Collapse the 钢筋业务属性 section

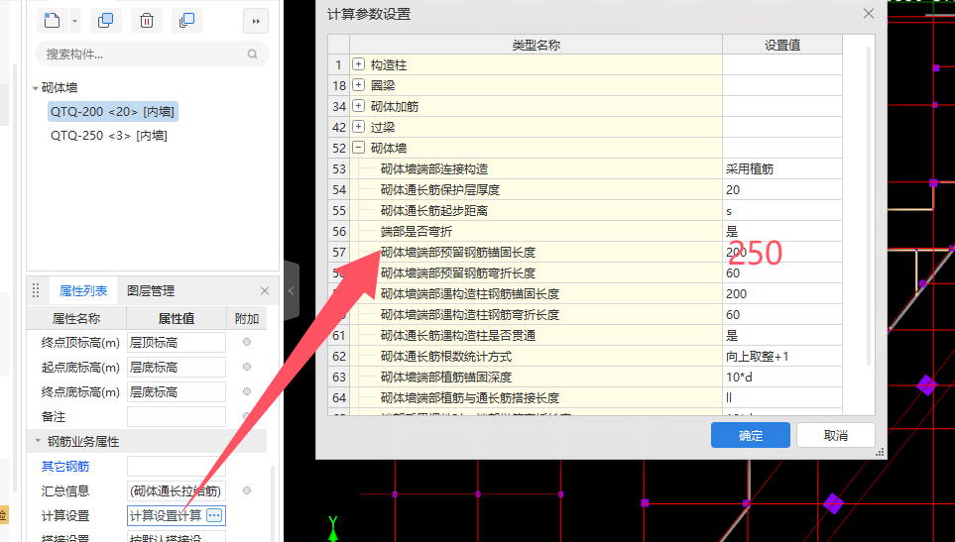tap(38, 441)
